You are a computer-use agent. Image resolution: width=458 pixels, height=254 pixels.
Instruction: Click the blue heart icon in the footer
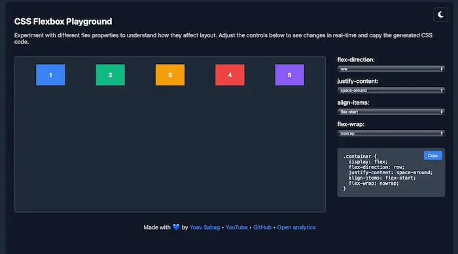click(x=176, y=227)
